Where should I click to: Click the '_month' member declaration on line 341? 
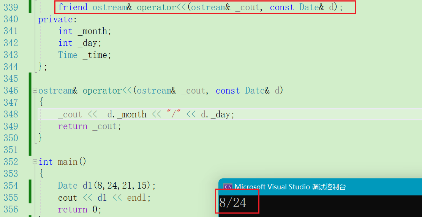(x=94, y=31)
